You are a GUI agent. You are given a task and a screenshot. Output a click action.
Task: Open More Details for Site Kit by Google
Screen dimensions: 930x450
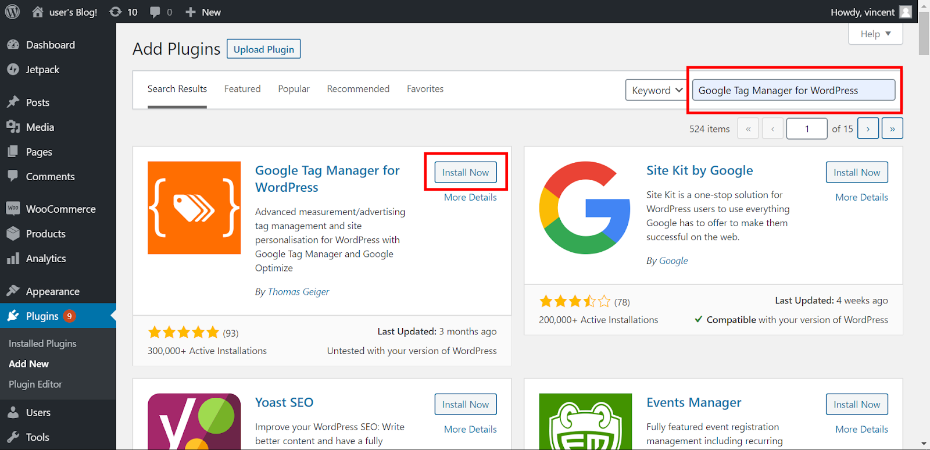861,197
